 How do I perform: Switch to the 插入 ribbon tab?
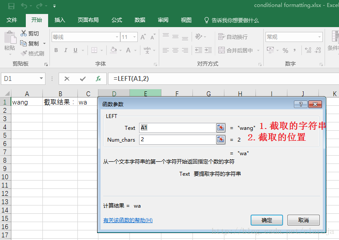[59, 20]
